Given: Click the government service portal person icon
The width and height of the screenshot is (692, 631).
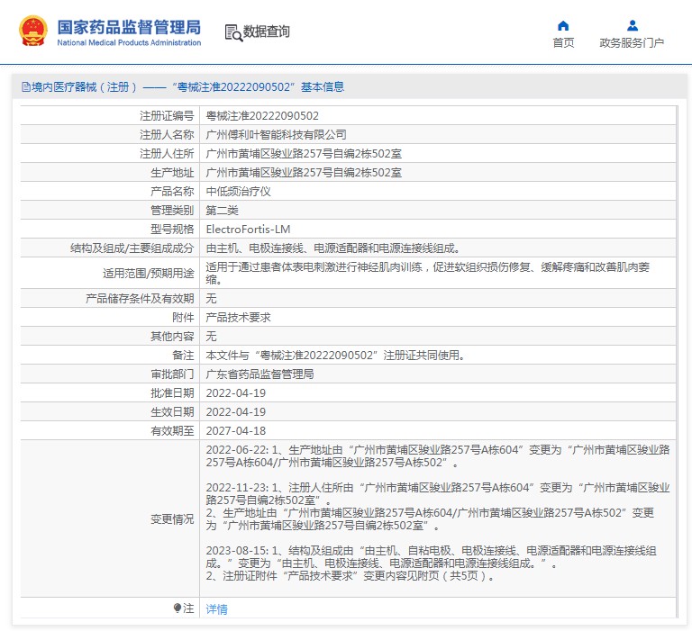Looking at the screenshot, I should 632,25.
